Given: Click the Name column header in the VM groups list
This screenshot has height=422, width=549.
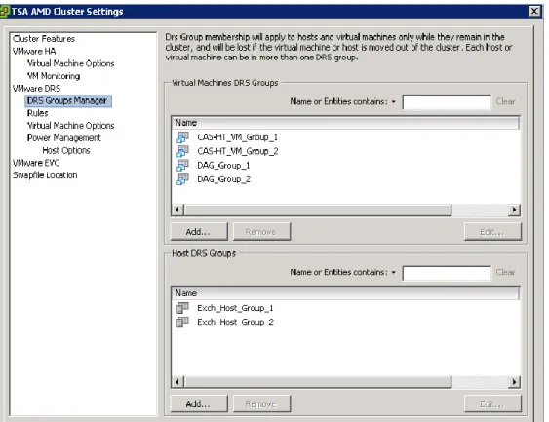Looking at the screenshot, I should (345, 123).
